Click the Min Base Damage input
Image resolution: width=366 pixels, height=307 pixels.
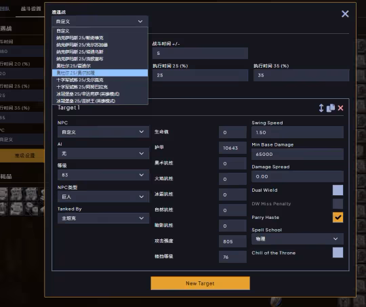(x=298, y=154)
